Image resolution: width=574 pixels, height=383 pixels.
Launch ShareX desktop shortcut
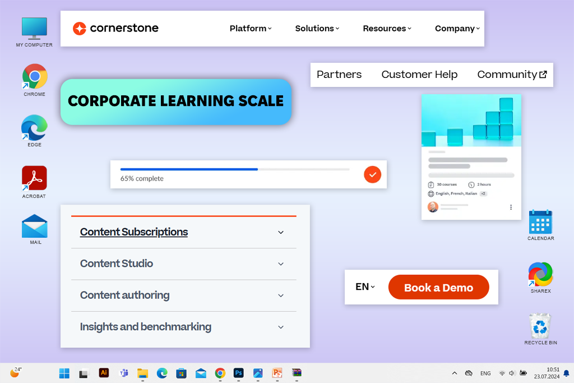(540, 278)
